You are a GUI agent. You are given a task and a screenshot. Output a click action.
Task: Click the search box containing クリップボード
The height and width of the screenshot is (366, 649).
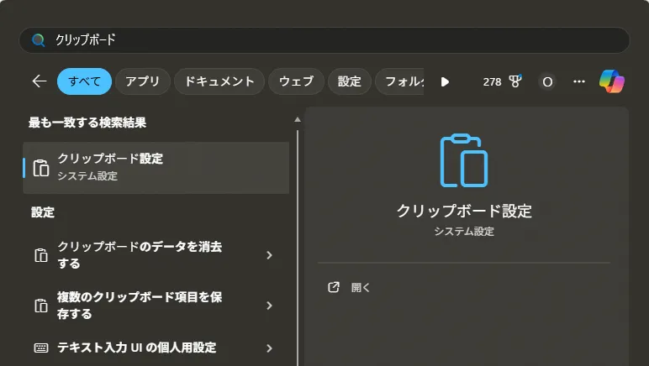point(324,40)
